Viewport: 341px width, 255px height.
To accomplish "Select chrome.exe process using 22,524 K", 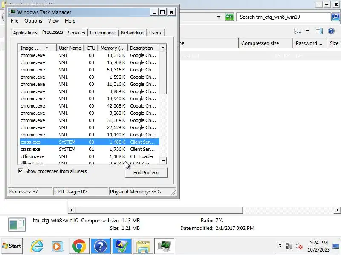I will (x=90, y=127).
